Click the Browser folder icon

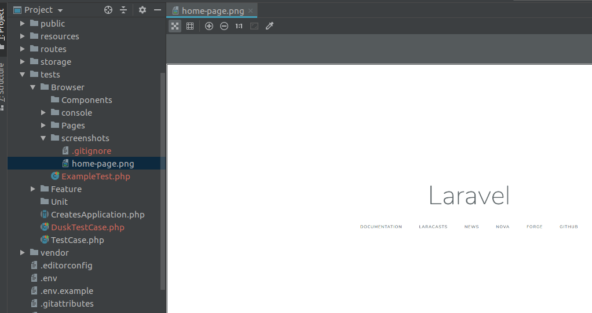pyautogui.click(x=45, y=87)
